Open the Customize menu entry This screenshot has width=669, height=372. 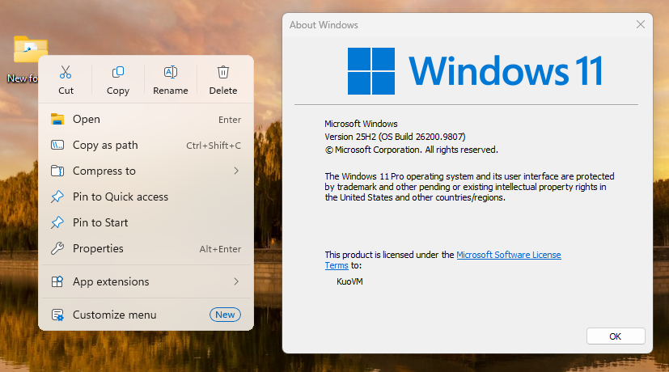(x=146, y=315)
